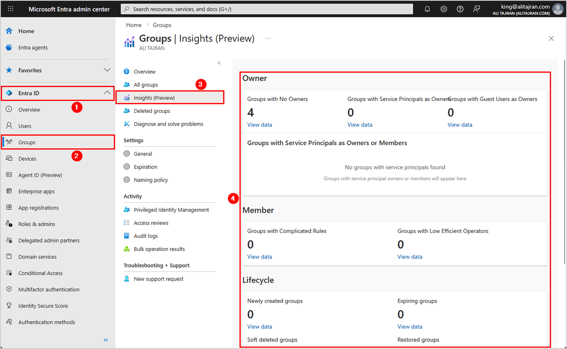The width and height of the screenshot is (567, 349).
Task: View data for Groups with No Owners
Action: coord(259,125)
